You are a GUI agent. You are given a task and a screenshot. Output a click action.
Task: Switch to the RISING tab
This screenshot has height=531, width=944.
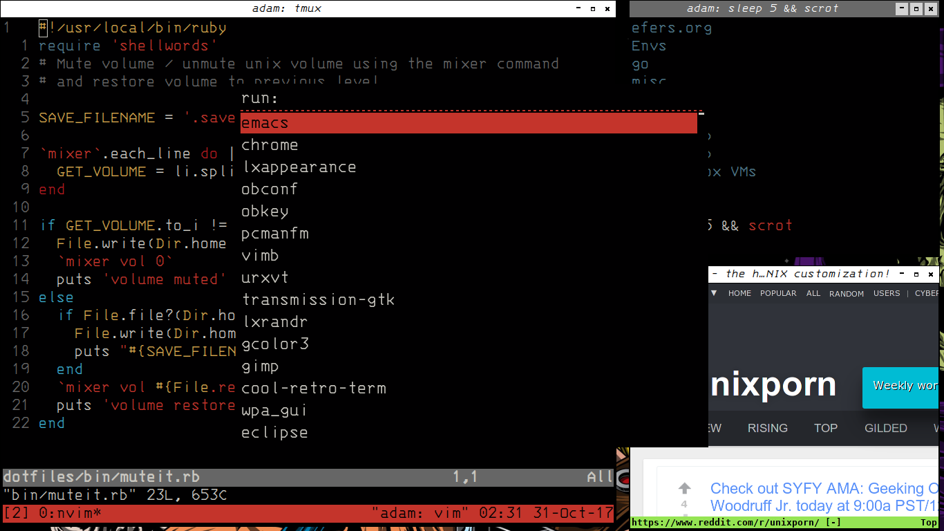coord(767,428)
